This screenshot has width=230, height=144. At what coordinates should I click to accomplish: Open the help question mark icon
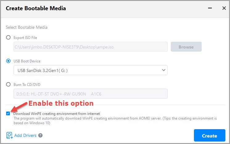click(40, 135)
